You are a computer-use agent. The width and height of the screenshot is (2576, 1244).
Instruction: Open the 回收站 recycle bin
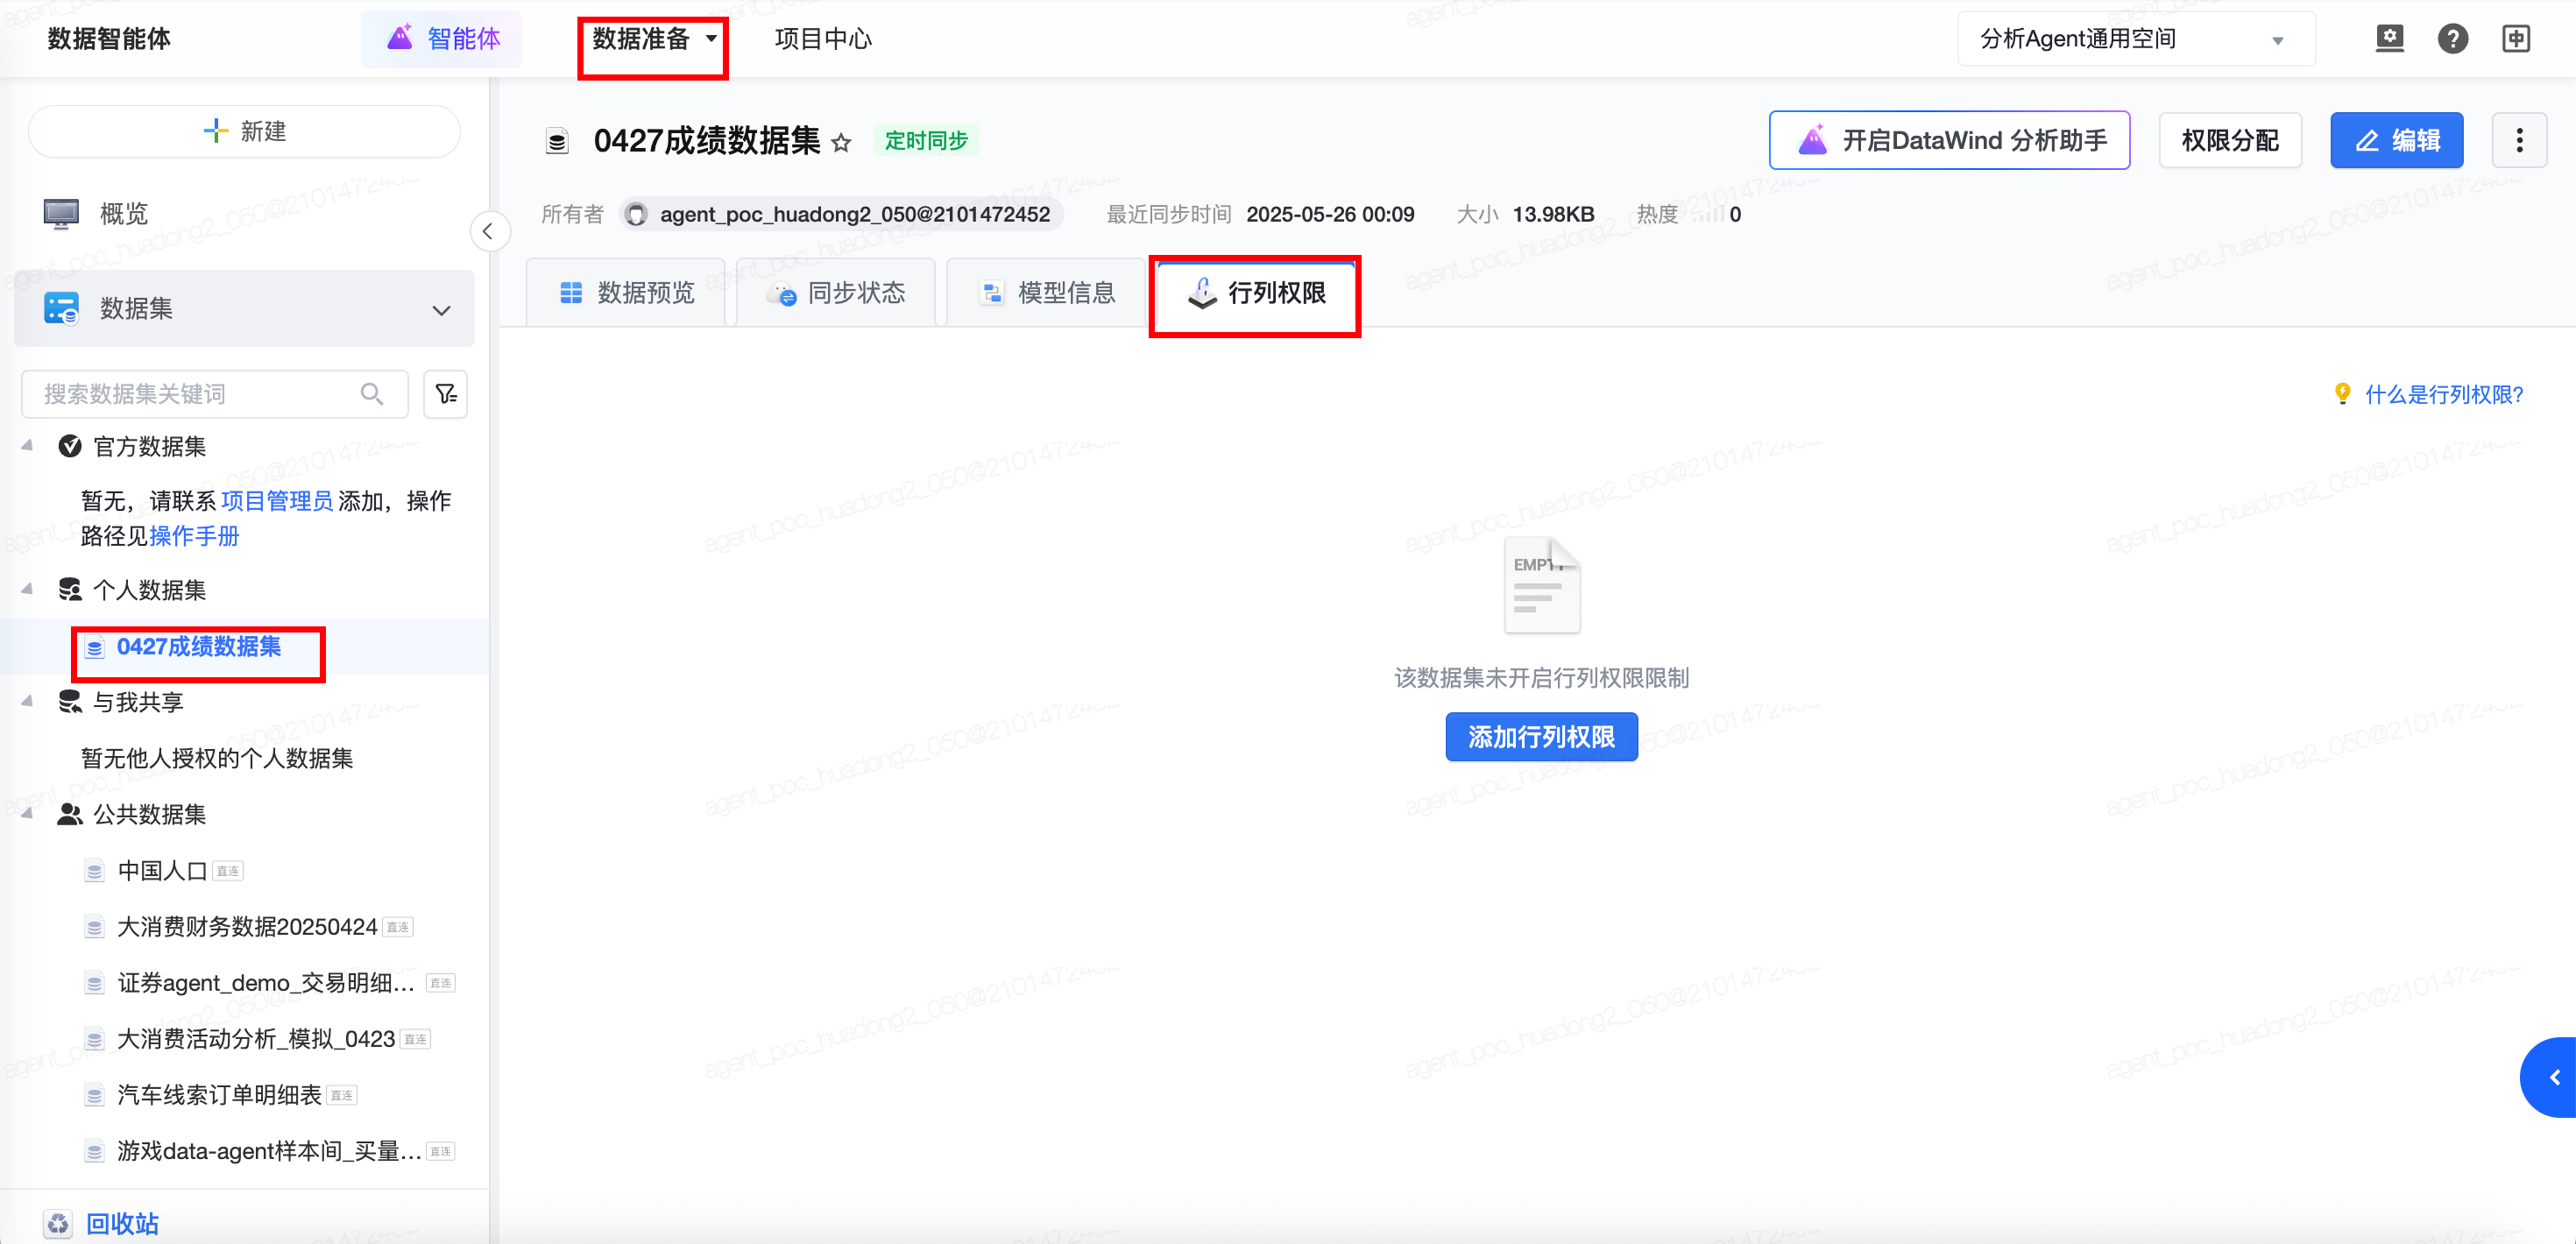(x=122, y=1224)
